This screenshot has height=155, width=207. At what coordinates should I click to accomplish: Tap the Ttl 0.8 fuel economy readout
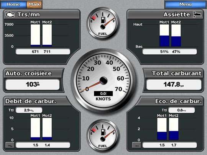pos(182,110)
